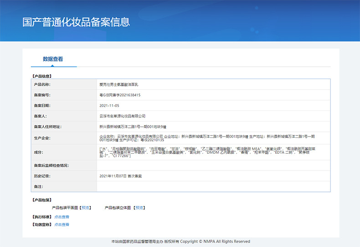Select the history entry 2021年11月07日 首次备案
Viewport: 360px width, 247px height.
coord(121,176)
